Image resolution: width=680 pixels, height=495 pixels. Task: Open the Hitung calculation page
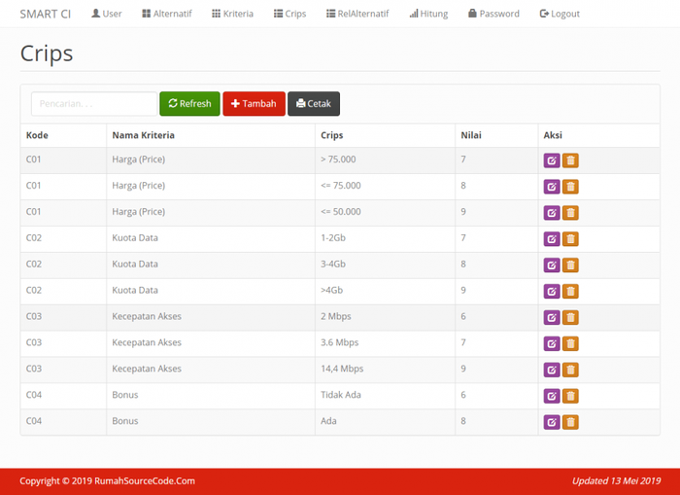(428, 14)
